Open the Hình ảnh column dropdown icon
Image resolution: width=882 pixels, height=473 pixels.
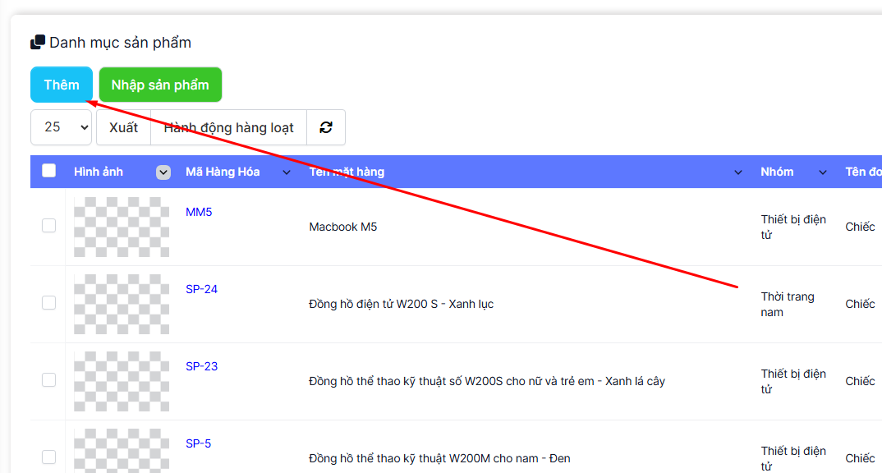tap(163, 172)
